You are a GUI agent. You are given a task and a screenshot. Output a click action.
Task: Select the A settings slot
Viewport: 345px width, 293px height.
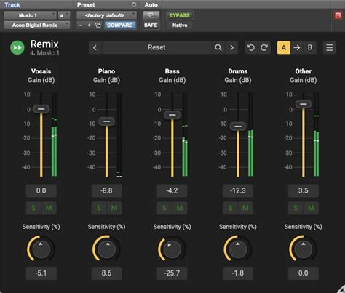point(284,47)
